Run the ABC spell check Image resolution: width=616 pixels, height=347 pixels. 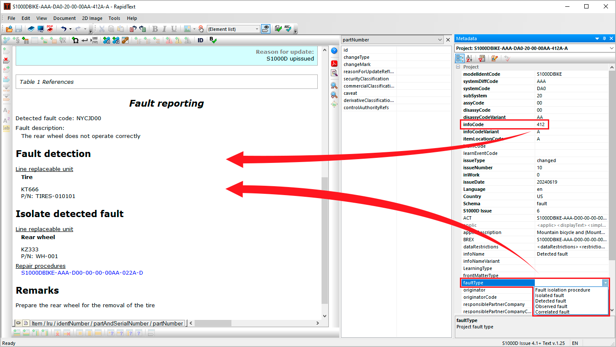[x=288, y=29]
